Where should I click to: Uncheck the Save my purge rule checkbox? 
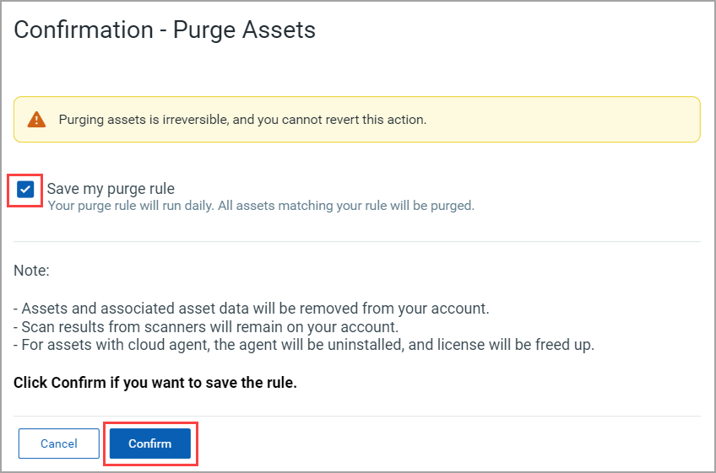[25, 190]
